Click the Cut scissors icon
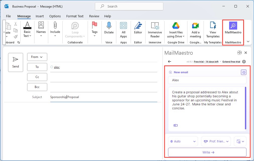Viewport: 254px width, 161px height. click(16, 24)
